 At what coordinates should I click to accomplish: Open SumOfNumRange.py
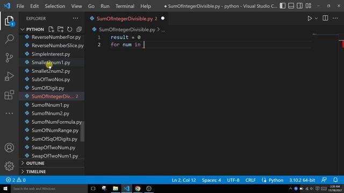pos(55,130)
